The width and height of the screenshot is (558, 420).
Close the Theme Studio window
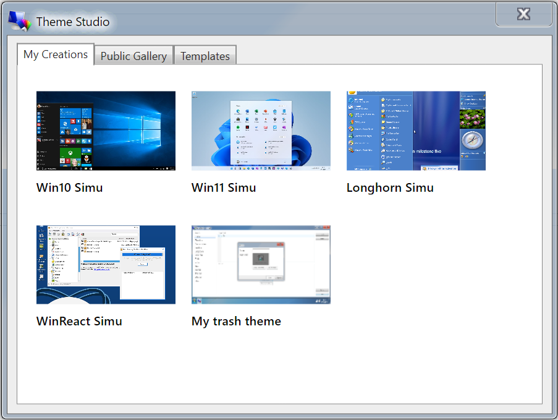pos(523,14)
